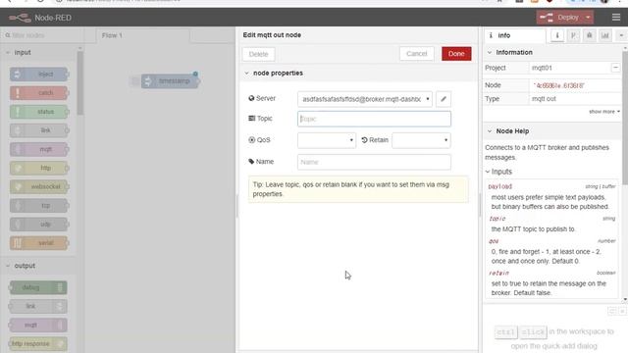Select the timestamp node on the canvas
This screenshot has width=628, height=353.
170,81
